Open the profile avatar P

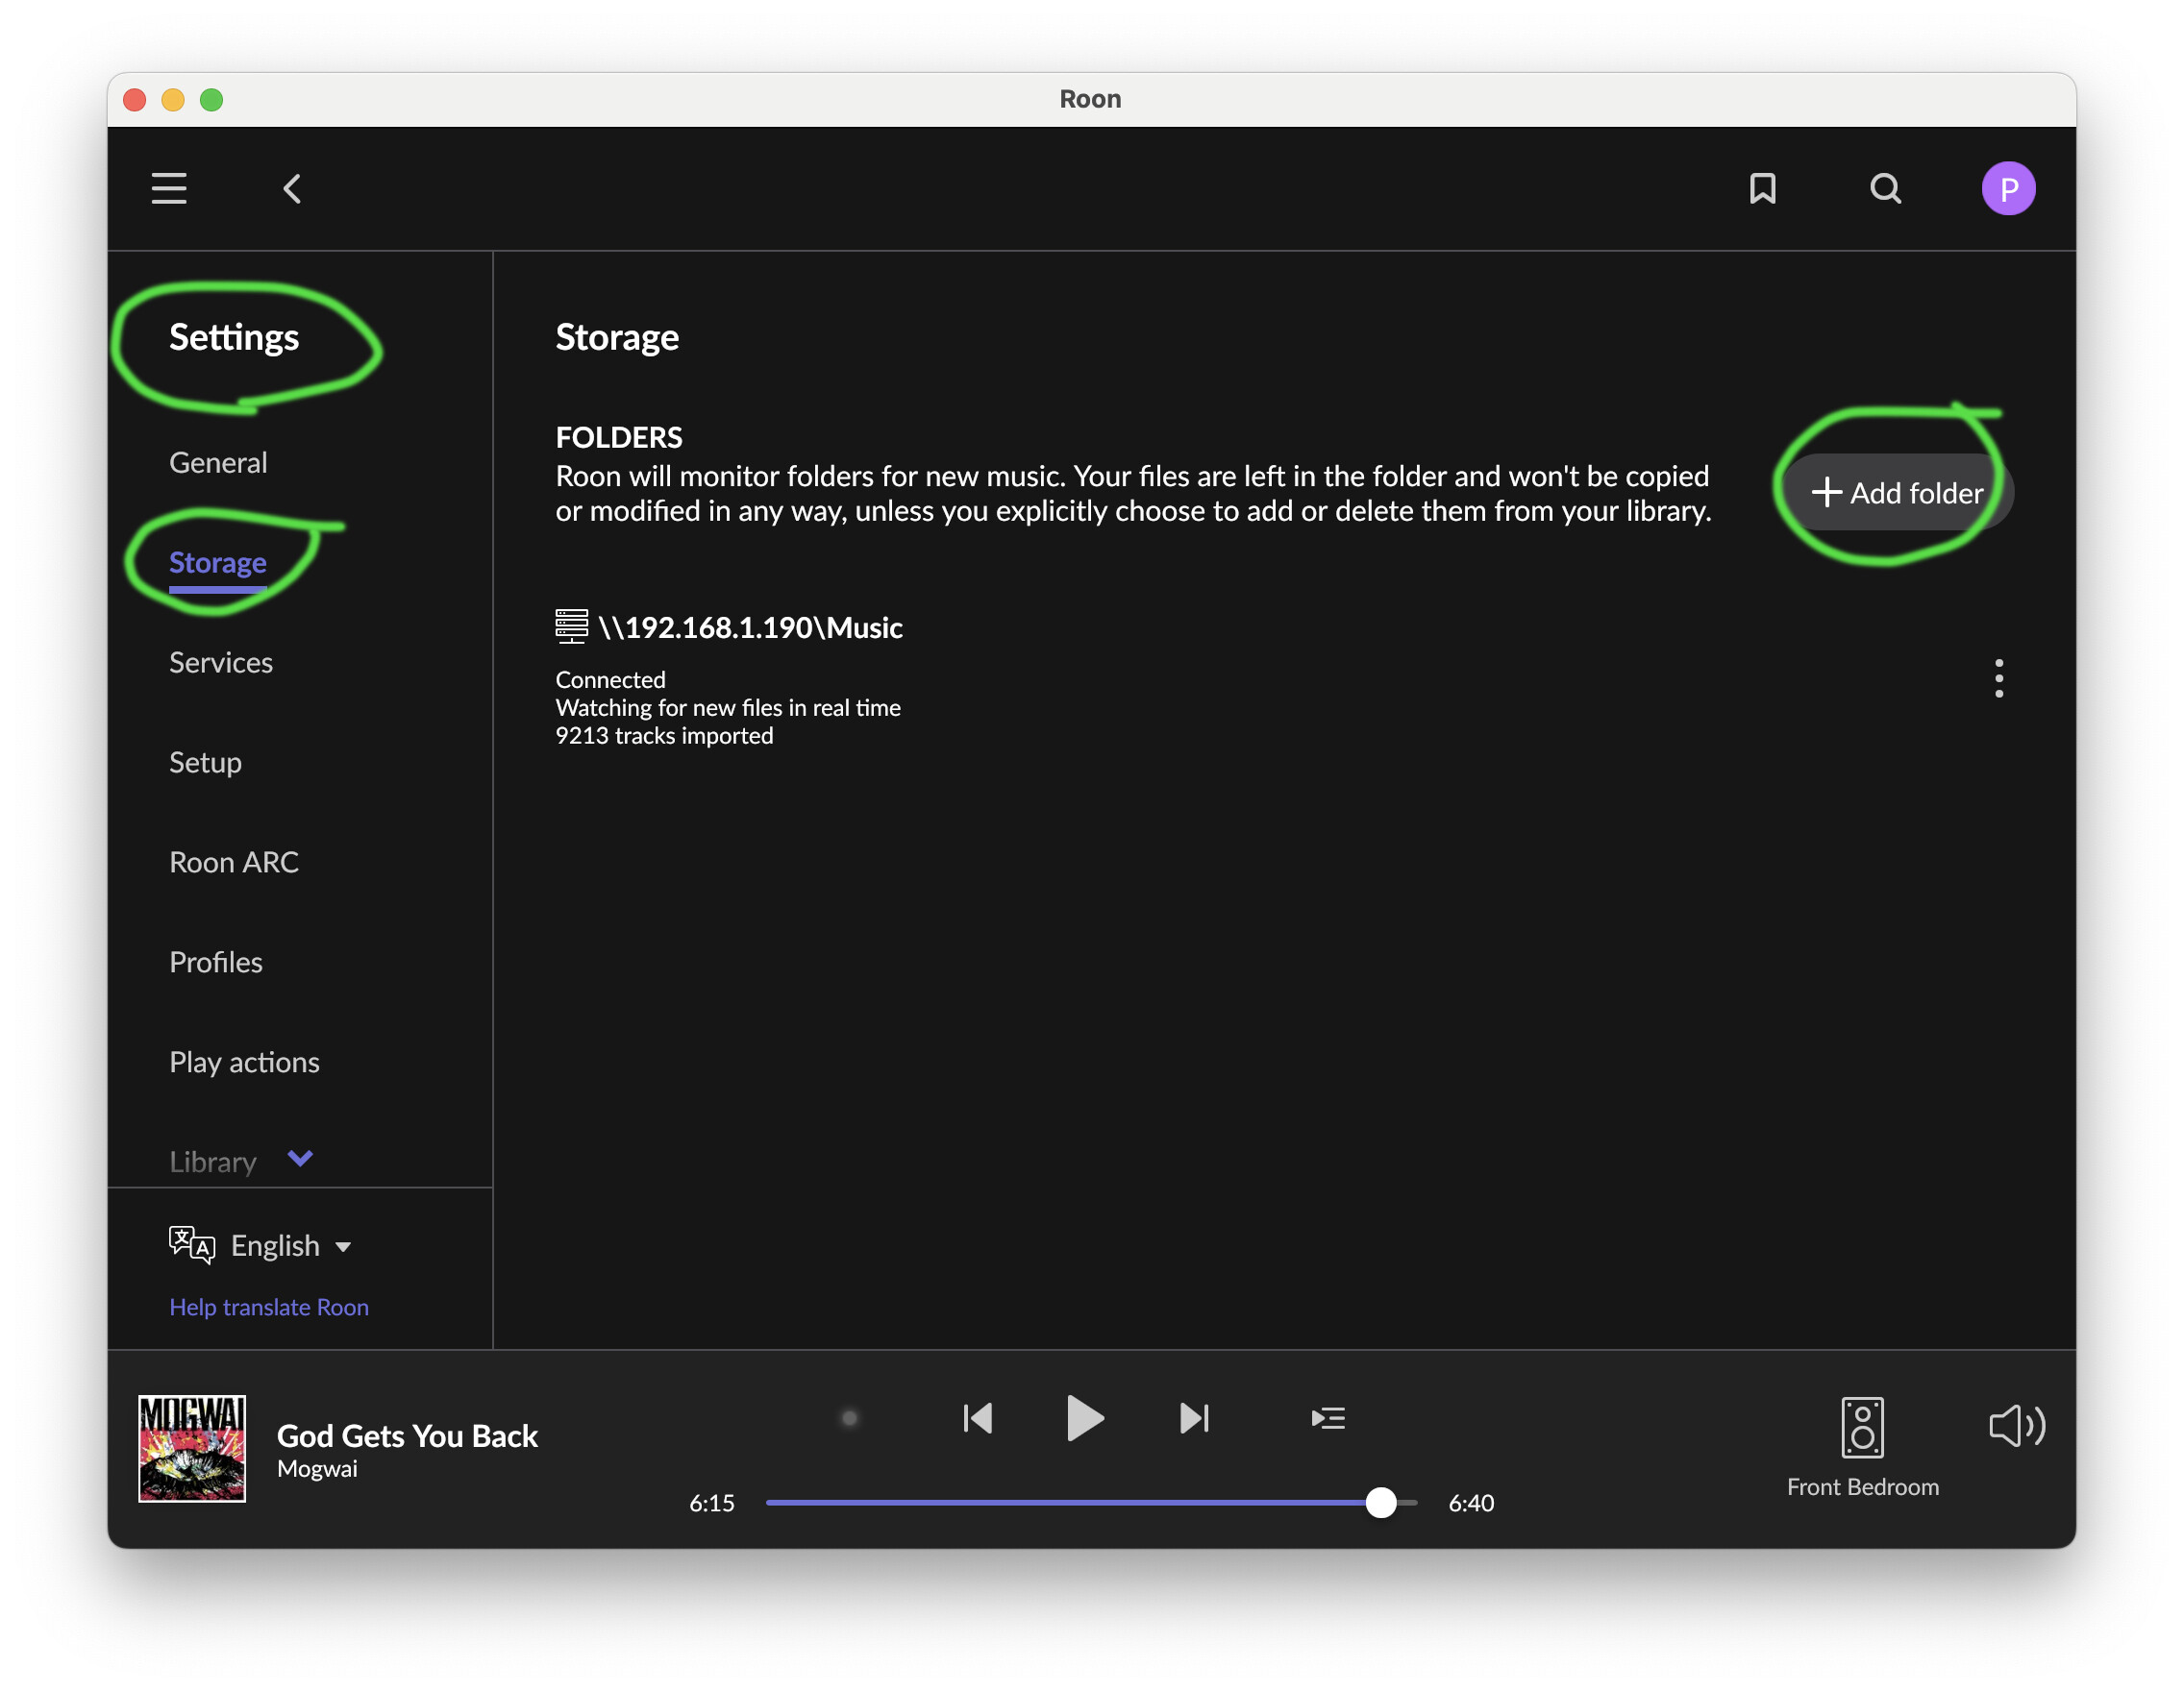tap(2008, 188)
